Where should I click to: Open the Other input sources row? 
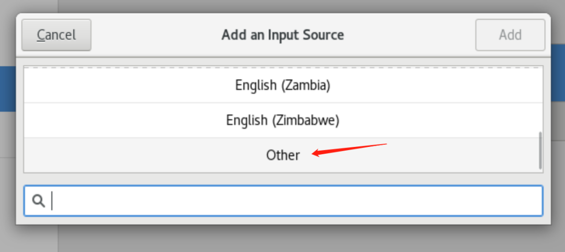[x=283, y=155]
